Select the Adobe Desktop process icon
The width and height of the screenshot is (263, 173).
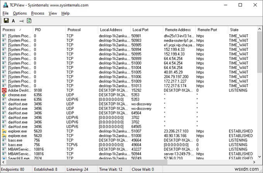tap(4, 91)
